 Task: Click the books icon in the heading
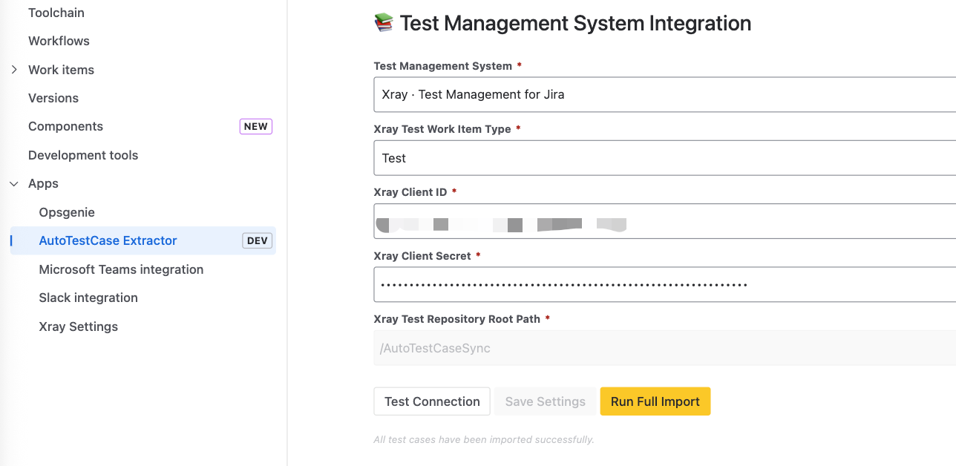point(383,23)
